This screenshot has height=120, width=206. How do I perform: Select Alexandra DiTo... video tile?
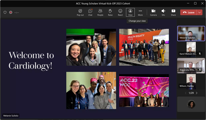[x=191, y=66]
